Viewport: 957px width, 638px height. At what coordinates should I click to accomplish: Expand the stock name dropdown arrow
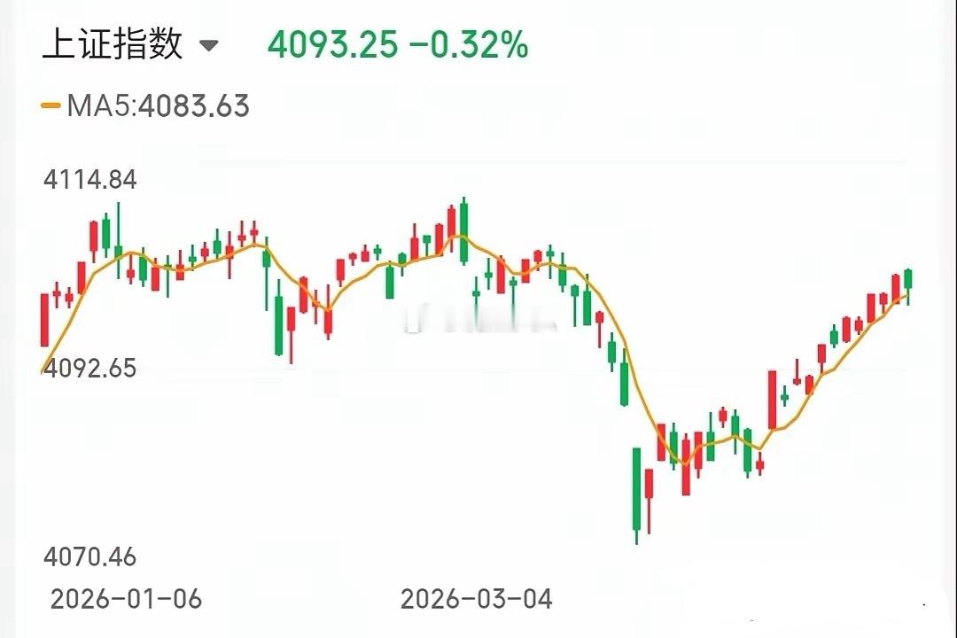pos(209,46)
